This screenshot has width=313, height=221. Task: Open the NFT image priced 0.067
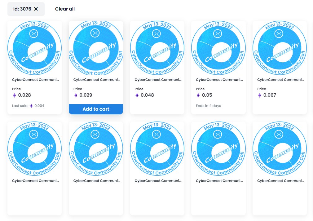[x=280, y=48]
